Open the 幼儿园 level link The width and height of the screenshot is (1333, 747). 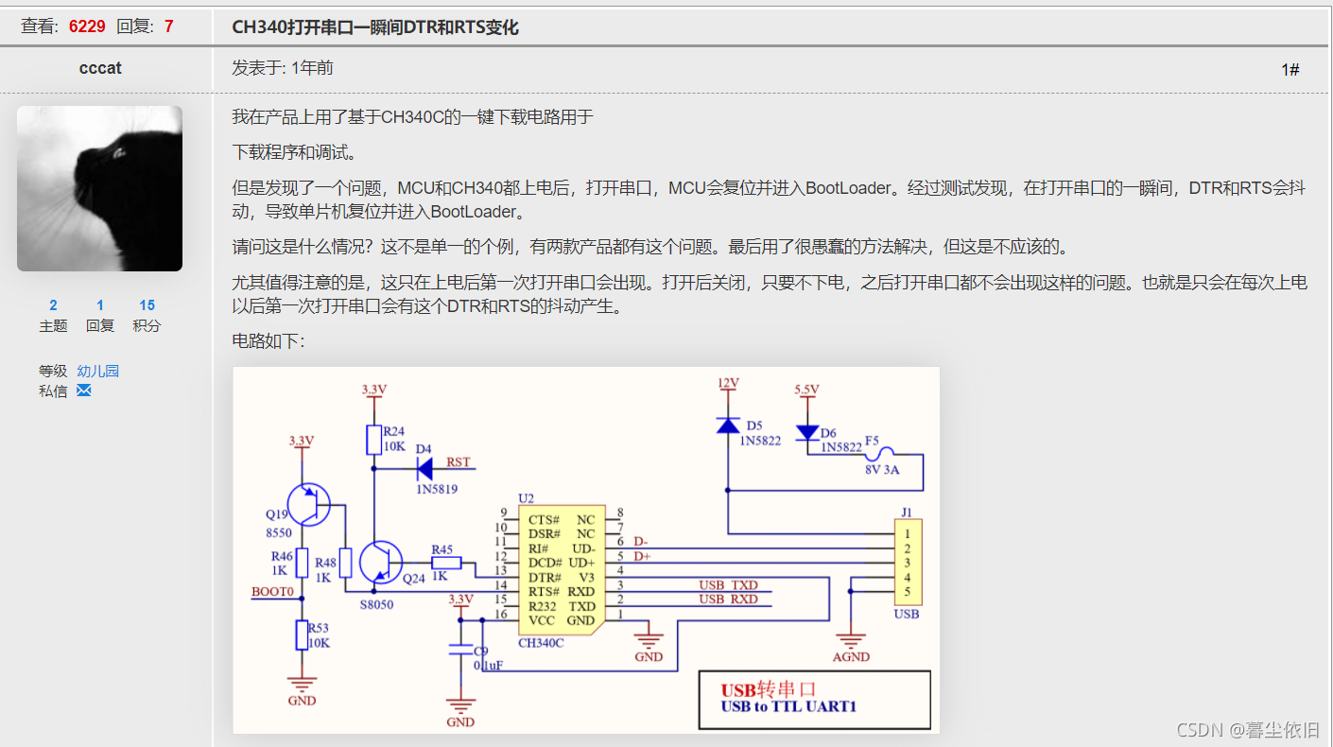click(98, 371)
